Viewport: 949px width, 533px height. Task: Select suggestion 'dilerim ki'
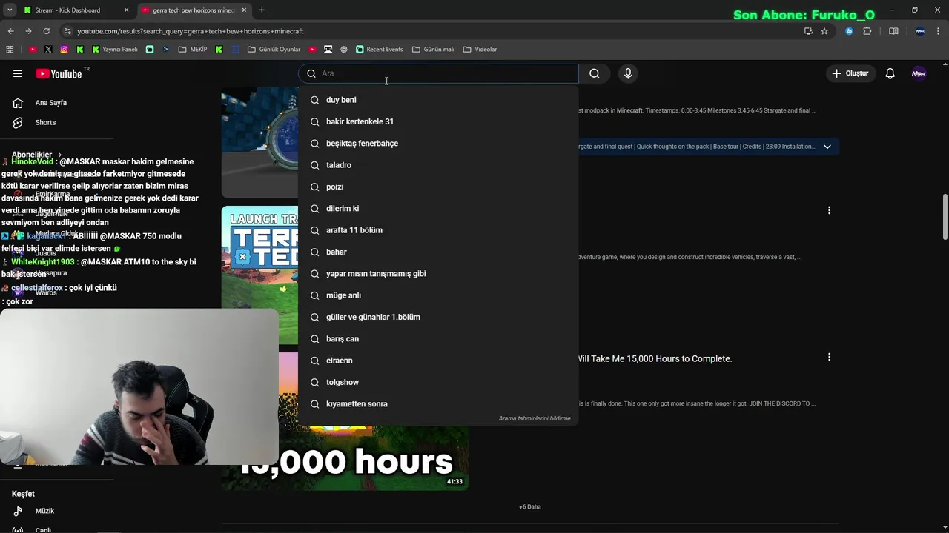coord(438,208)
